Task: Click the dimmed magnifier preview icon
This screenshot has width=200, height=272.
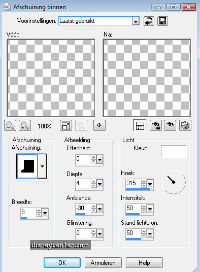Action: [81, 125]
